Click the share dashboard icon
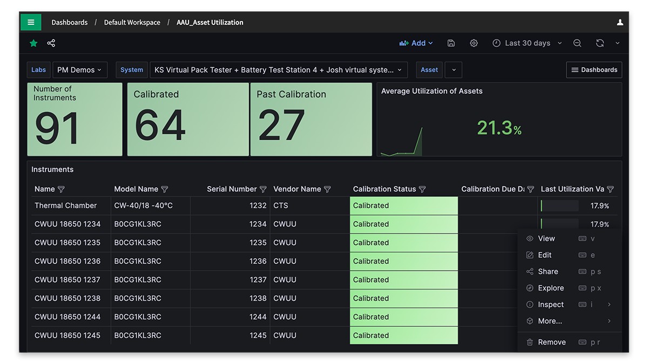 click(x=51, y=43)
